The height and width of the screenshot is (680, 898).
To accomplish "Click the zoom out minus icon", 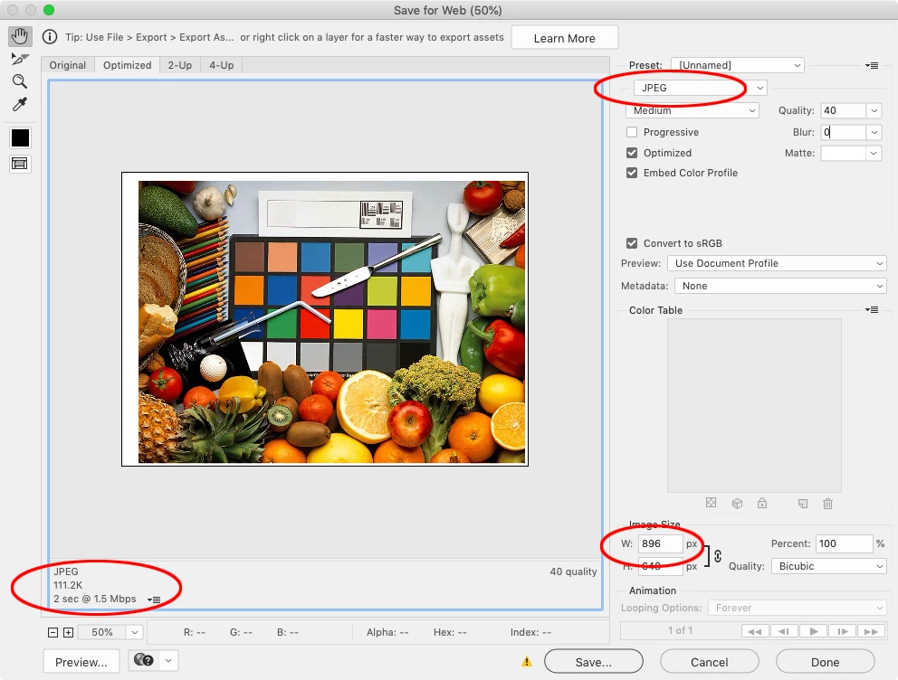I will (53, 633).
